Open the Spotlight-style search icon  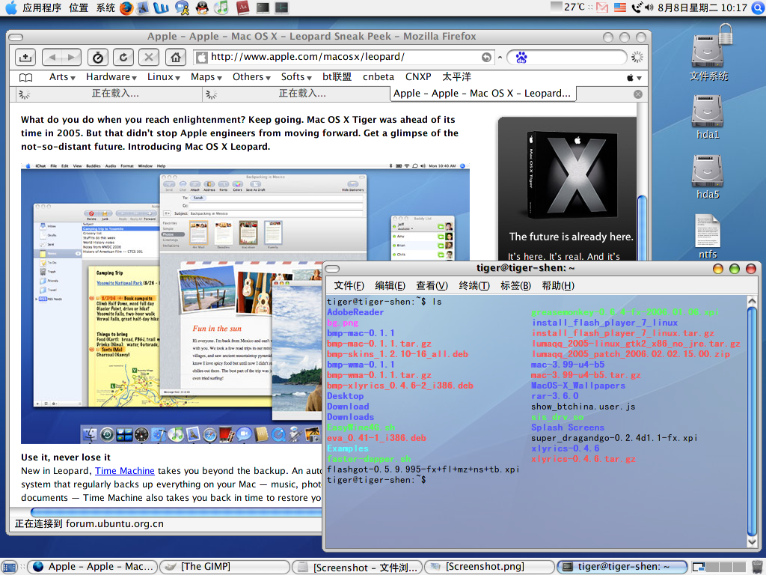(759, 7)
